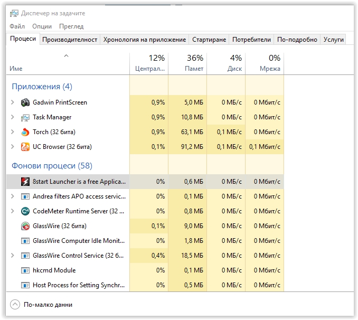Expand the UC Browser process group

pos(13,147)
